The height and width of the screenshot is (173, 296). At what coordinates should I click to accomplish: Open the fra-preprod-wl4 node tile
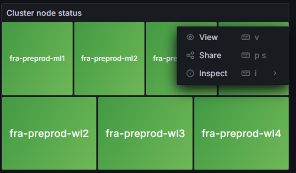[241, 133]
